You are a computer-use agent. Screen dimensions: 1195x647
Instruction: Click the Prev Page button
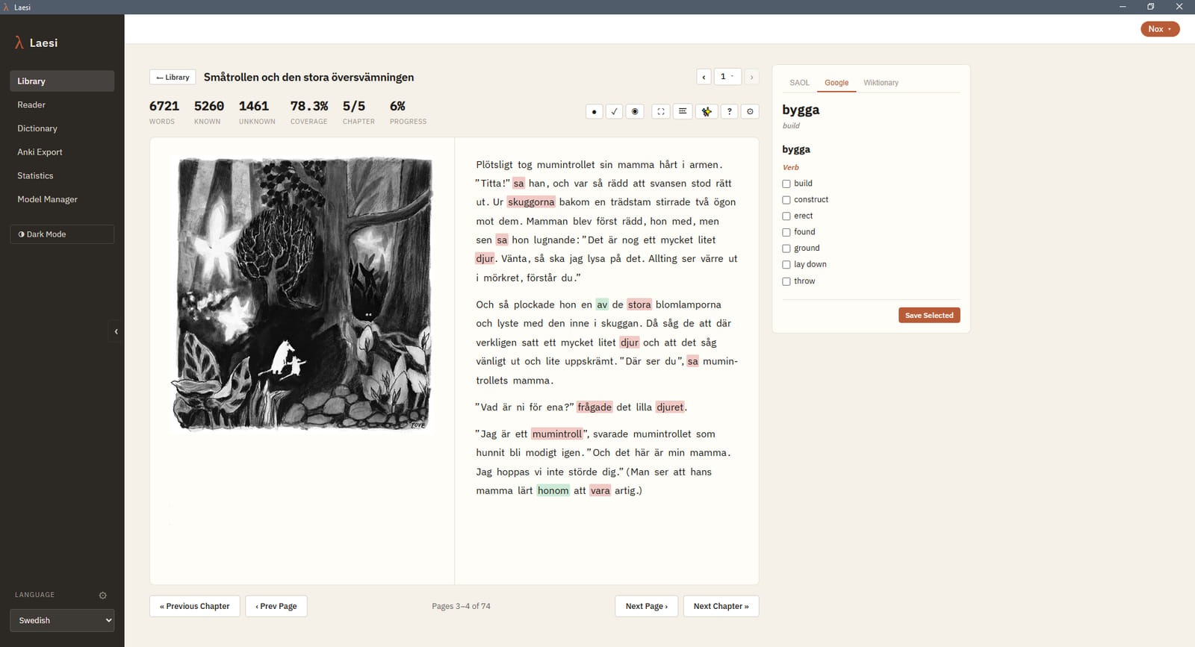coord(276,606)
